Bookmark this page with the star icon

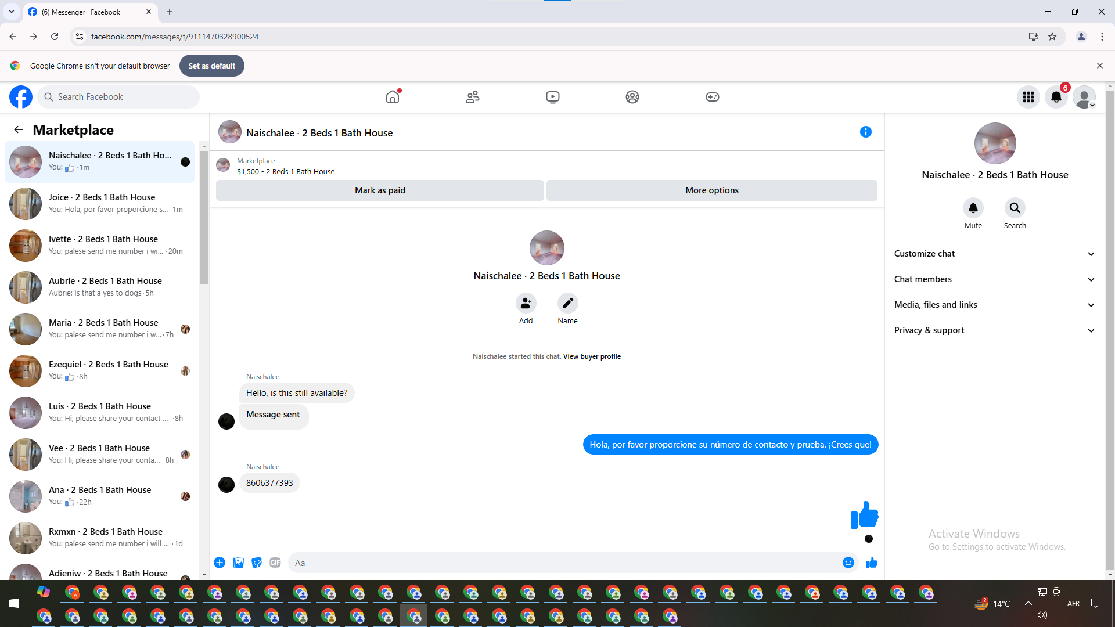click(x=1052, y=37)
